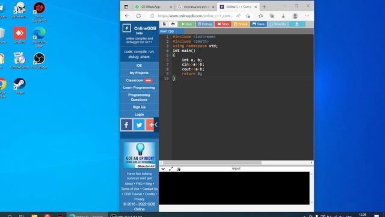Open Classroom in the sidebar
The height and width of the screenshot is (217, 385).
[x=139, y=80]
